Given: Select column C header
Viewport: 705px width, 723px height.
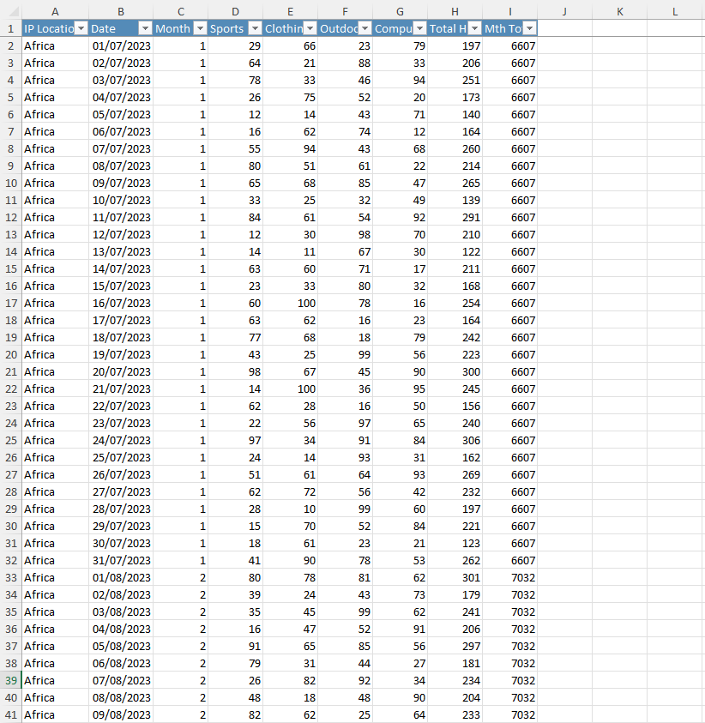Looking at the screenshot, I should pyautogui.click(x=180, y=11).
